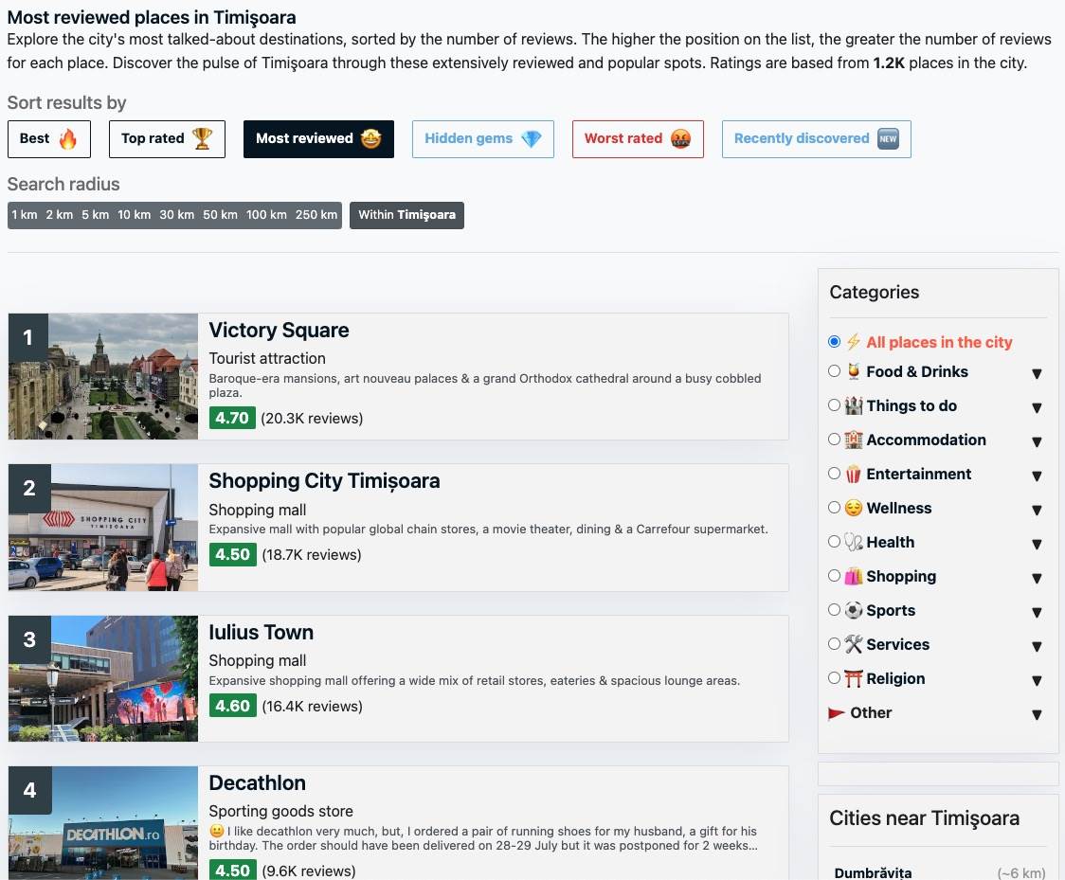Click the Within Timișoara radius button
The height and width of the screenshot is (880, 1065).
tap(406, 215)
